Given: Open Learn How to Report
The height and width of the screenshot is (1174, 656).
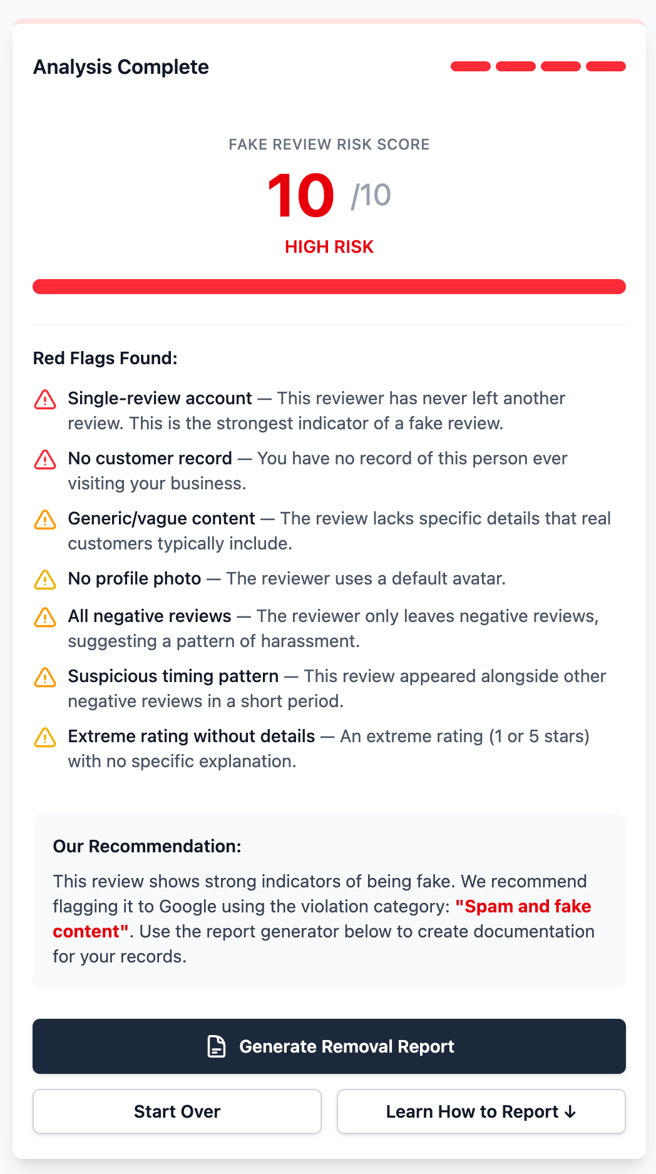Looking at the screenshot, I should point(480,1111).
